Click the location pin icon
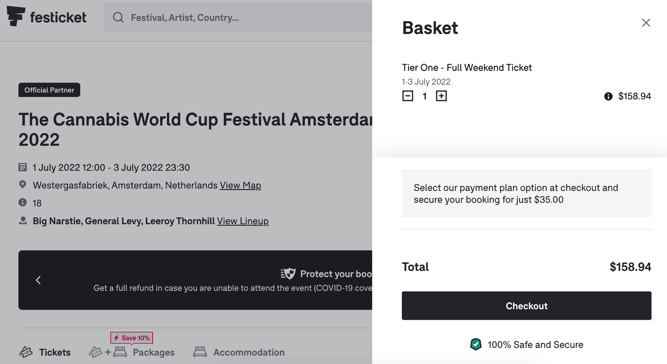The image size is (667, 364). click(x=23, y=184)
